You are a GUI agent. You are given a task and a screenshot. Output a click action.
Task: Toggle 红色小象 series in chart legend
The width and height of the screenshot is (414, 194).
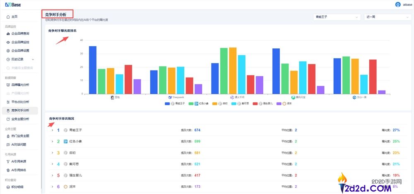pos(196,104)
